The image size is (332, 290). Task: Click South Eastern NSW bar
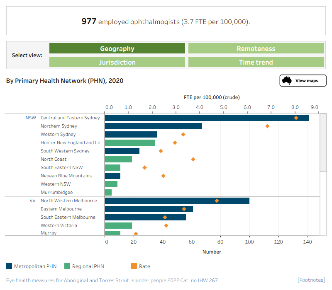tap(112, 168)
